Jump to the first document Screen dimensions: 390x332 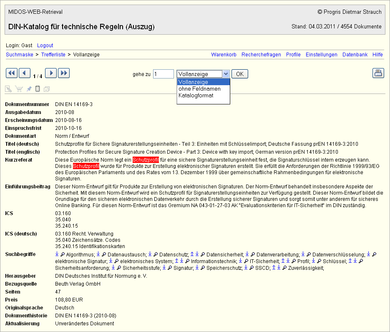(12, 73)
